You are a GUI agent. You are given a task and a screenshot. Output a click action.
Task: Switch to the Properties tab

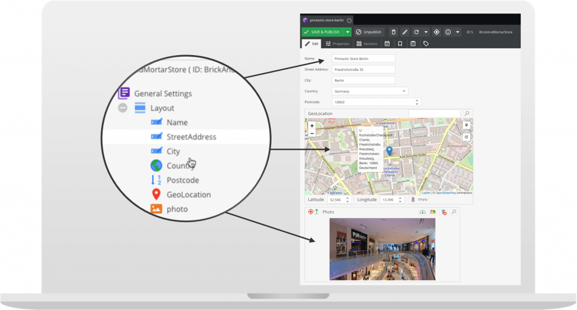tap(338, 44)
